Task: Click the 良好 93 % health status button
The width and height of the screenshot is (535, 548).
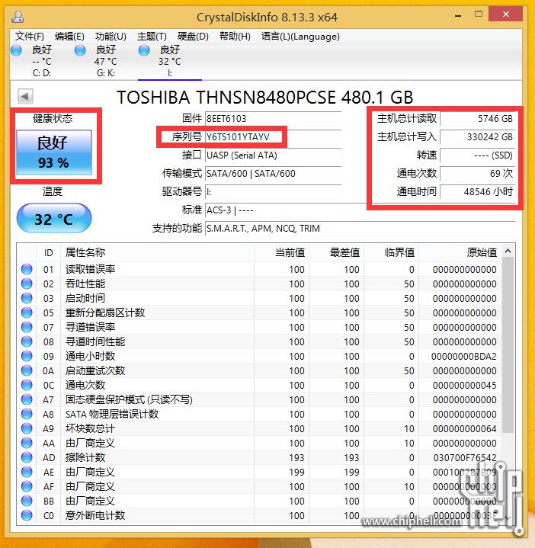Action: tap(54, 152)
